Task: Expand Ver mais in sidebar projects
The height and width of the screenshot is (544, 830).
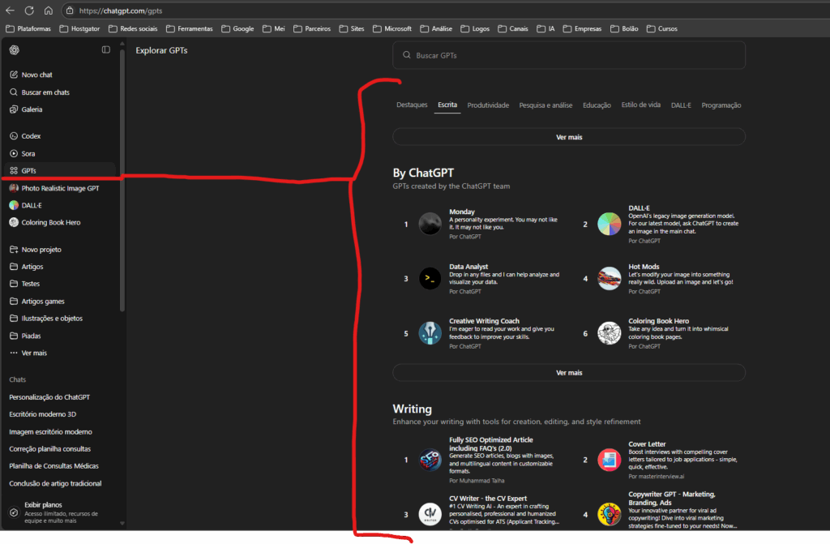Action: click(x=33, y=353)
